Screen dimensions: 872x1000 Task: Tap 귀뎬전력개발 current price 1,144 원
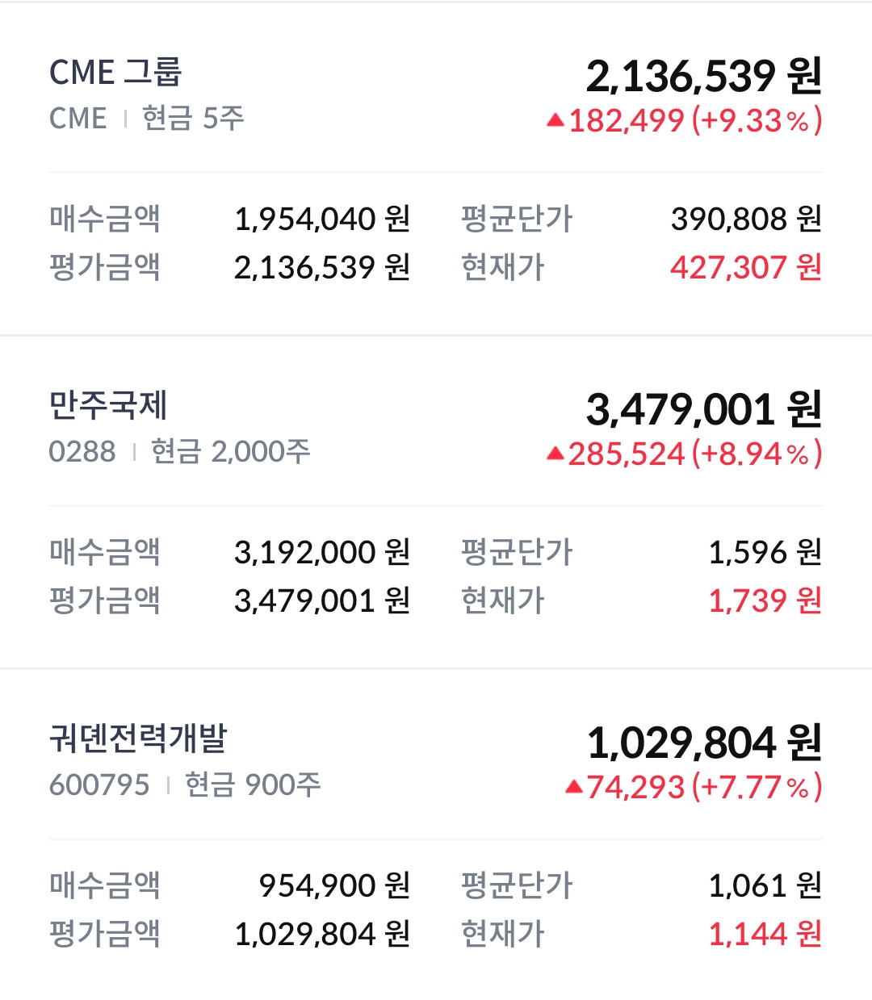(765, 934)
